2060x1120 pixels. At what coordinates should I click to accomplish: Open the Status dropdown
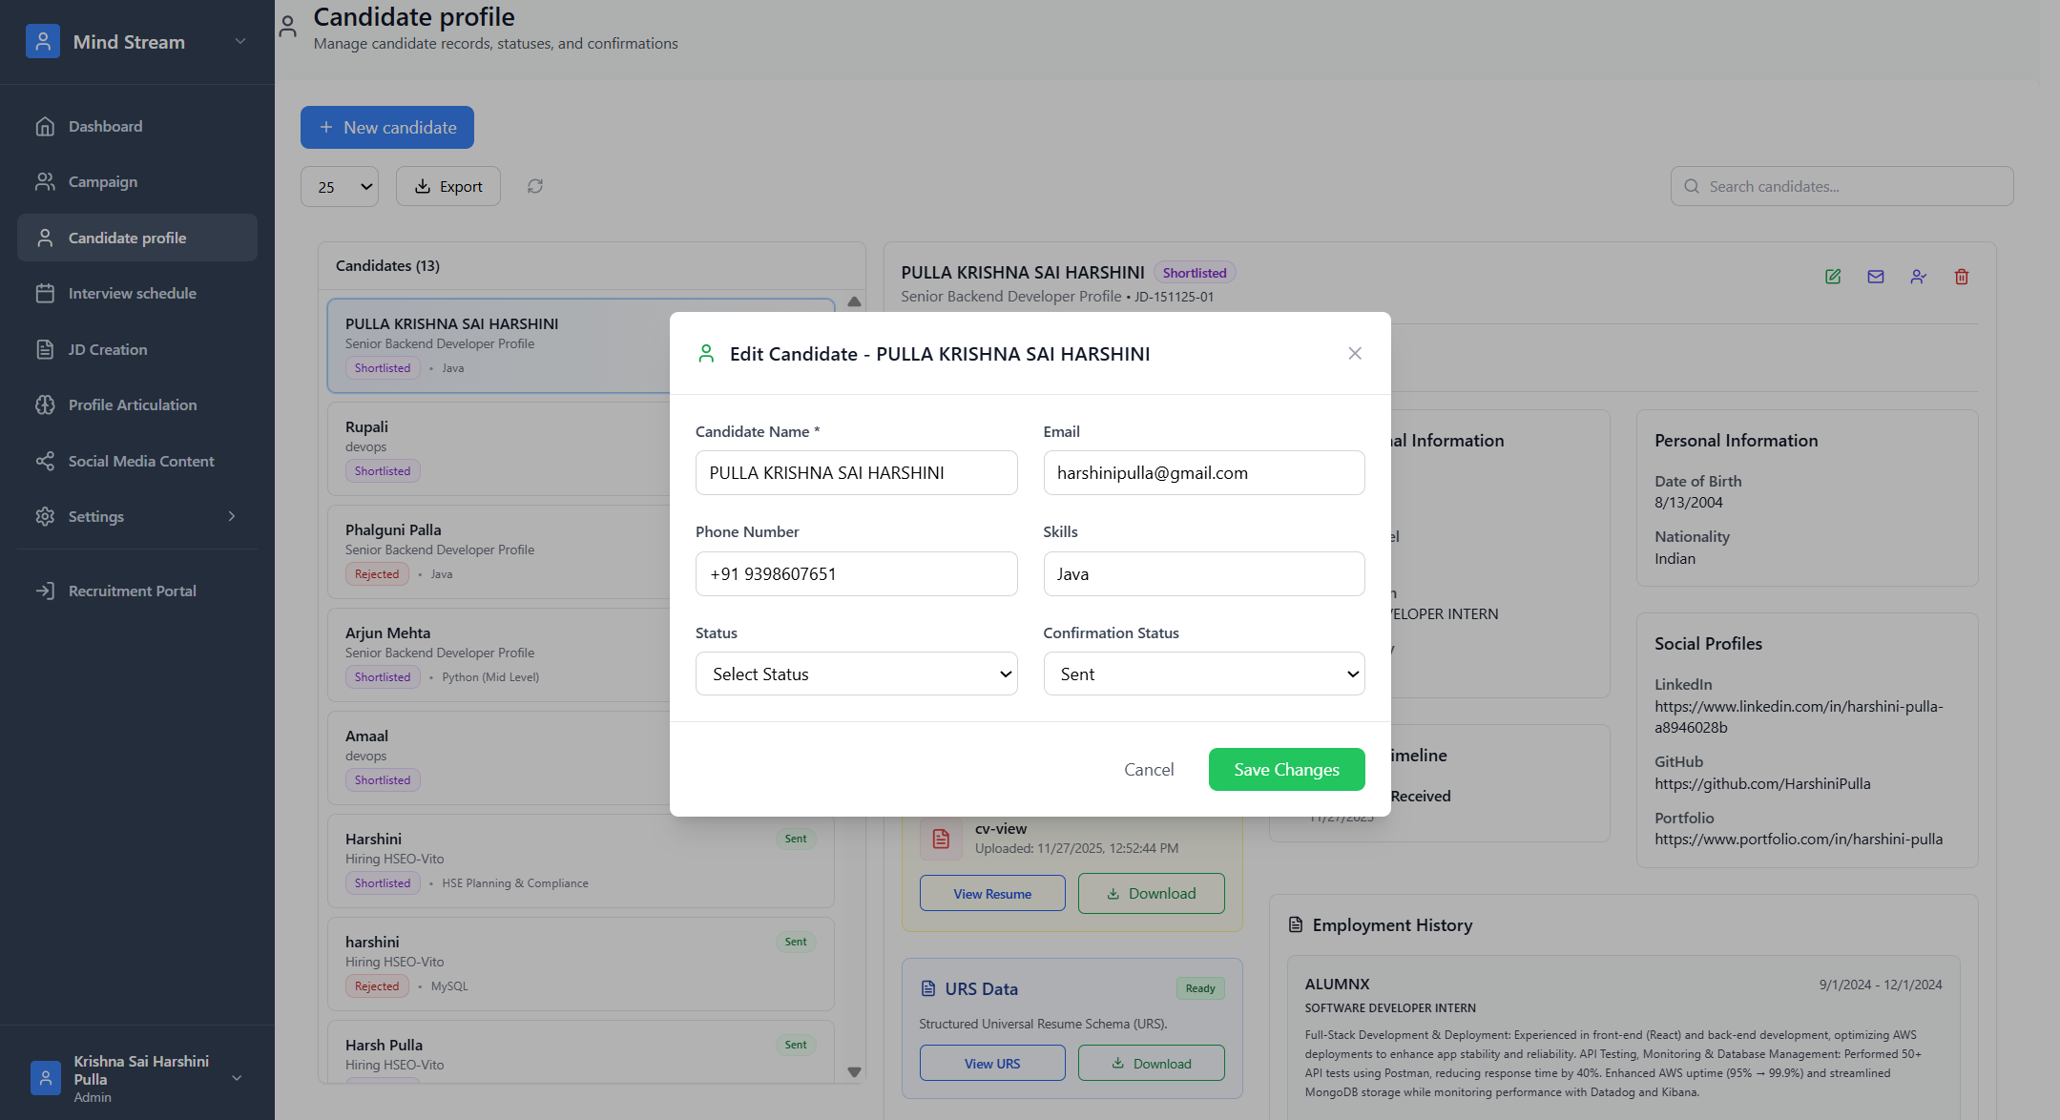856,674
